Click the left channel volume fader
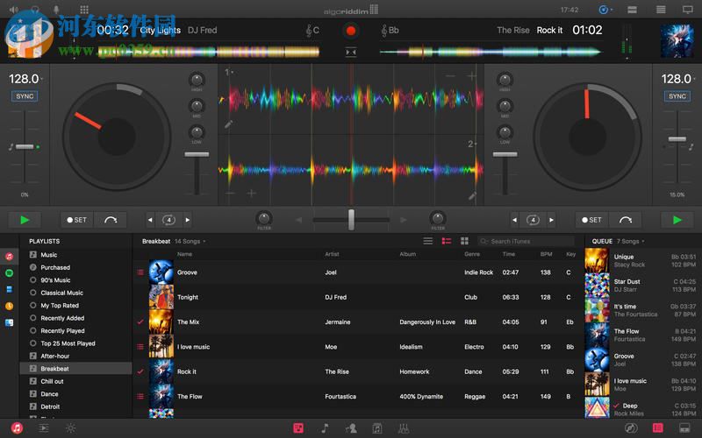 coord(197,155)
